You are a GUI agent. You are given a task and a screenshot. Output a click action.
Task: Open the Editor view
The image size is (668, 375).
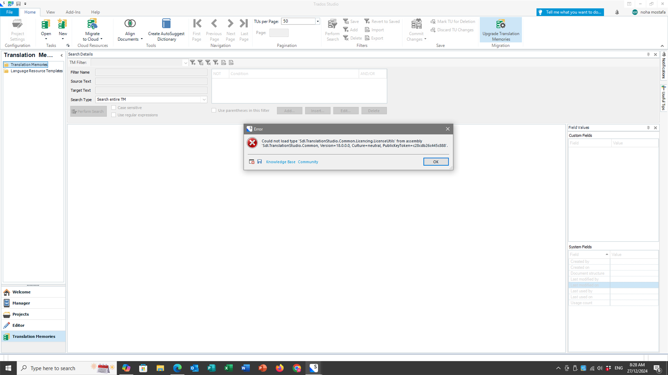33,325
